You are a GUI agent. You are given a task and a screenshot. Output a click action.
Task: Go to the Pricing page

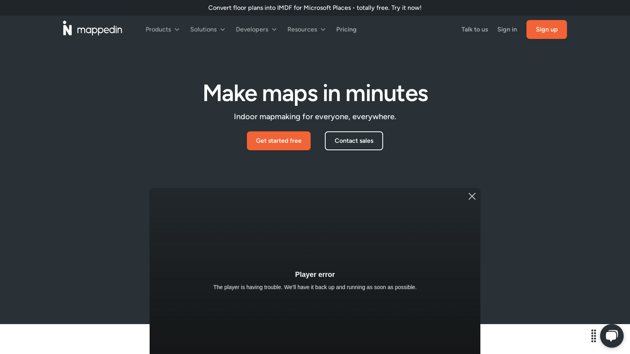tap(346, 29)
